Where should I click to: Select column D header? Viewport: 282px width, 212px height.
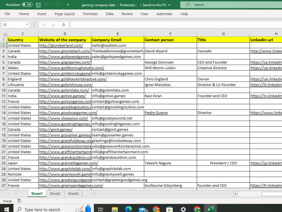click(x=65, y=34)
